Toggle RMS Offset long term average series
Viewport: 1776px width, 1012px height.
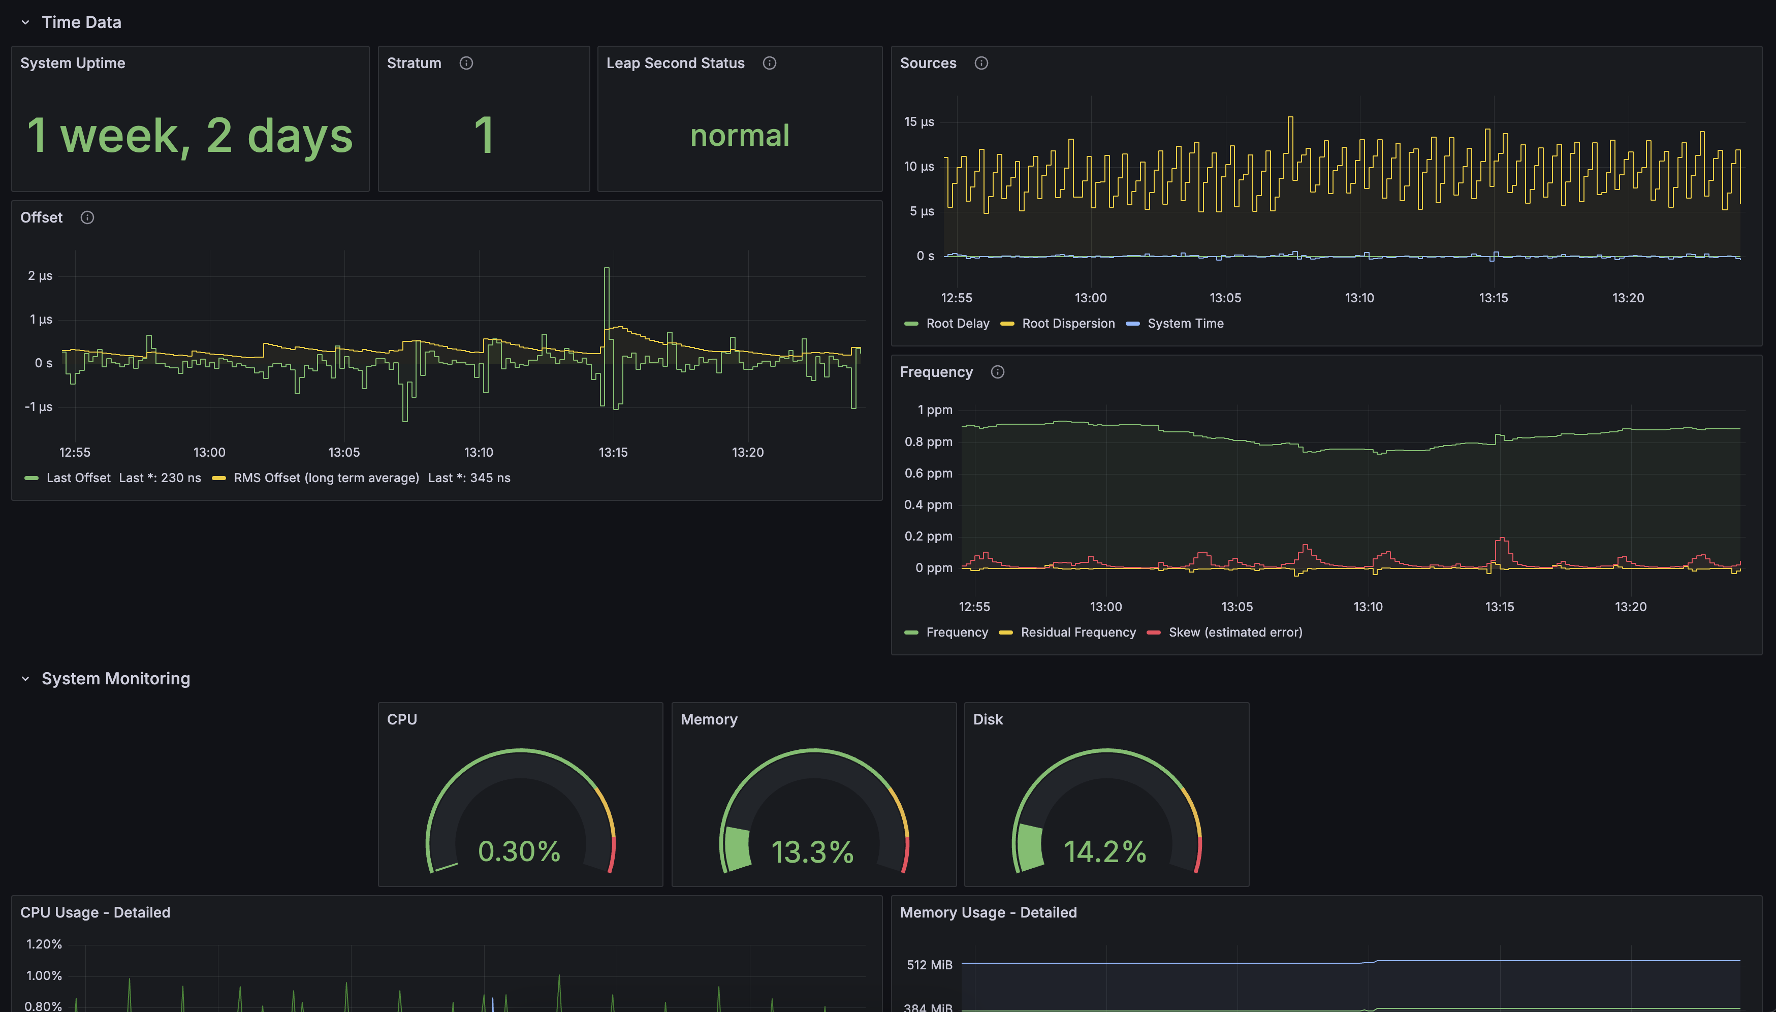(x=326, y=478)
